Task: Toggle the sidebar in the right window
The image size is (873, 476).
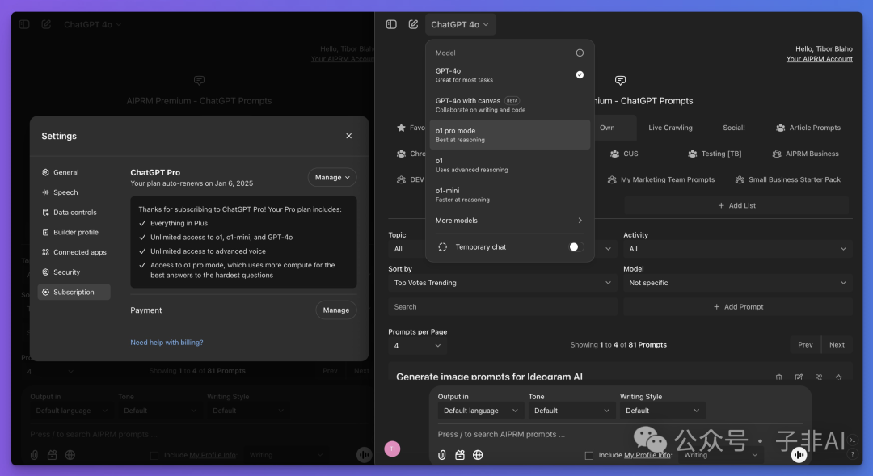Action: pos(391,25)
